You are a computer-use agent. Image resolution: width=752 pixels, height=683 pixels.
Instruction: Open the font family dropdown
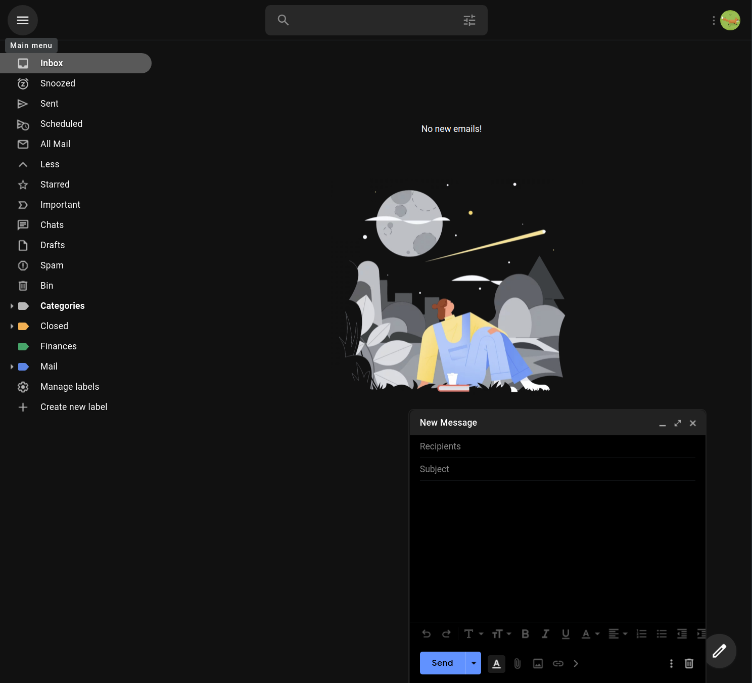(x=474, y=634)
